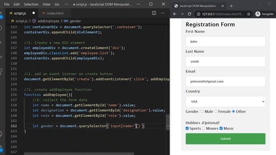Screen dimensions: 276x155
Task: Maximize the VS Code window
Action: 151,4
